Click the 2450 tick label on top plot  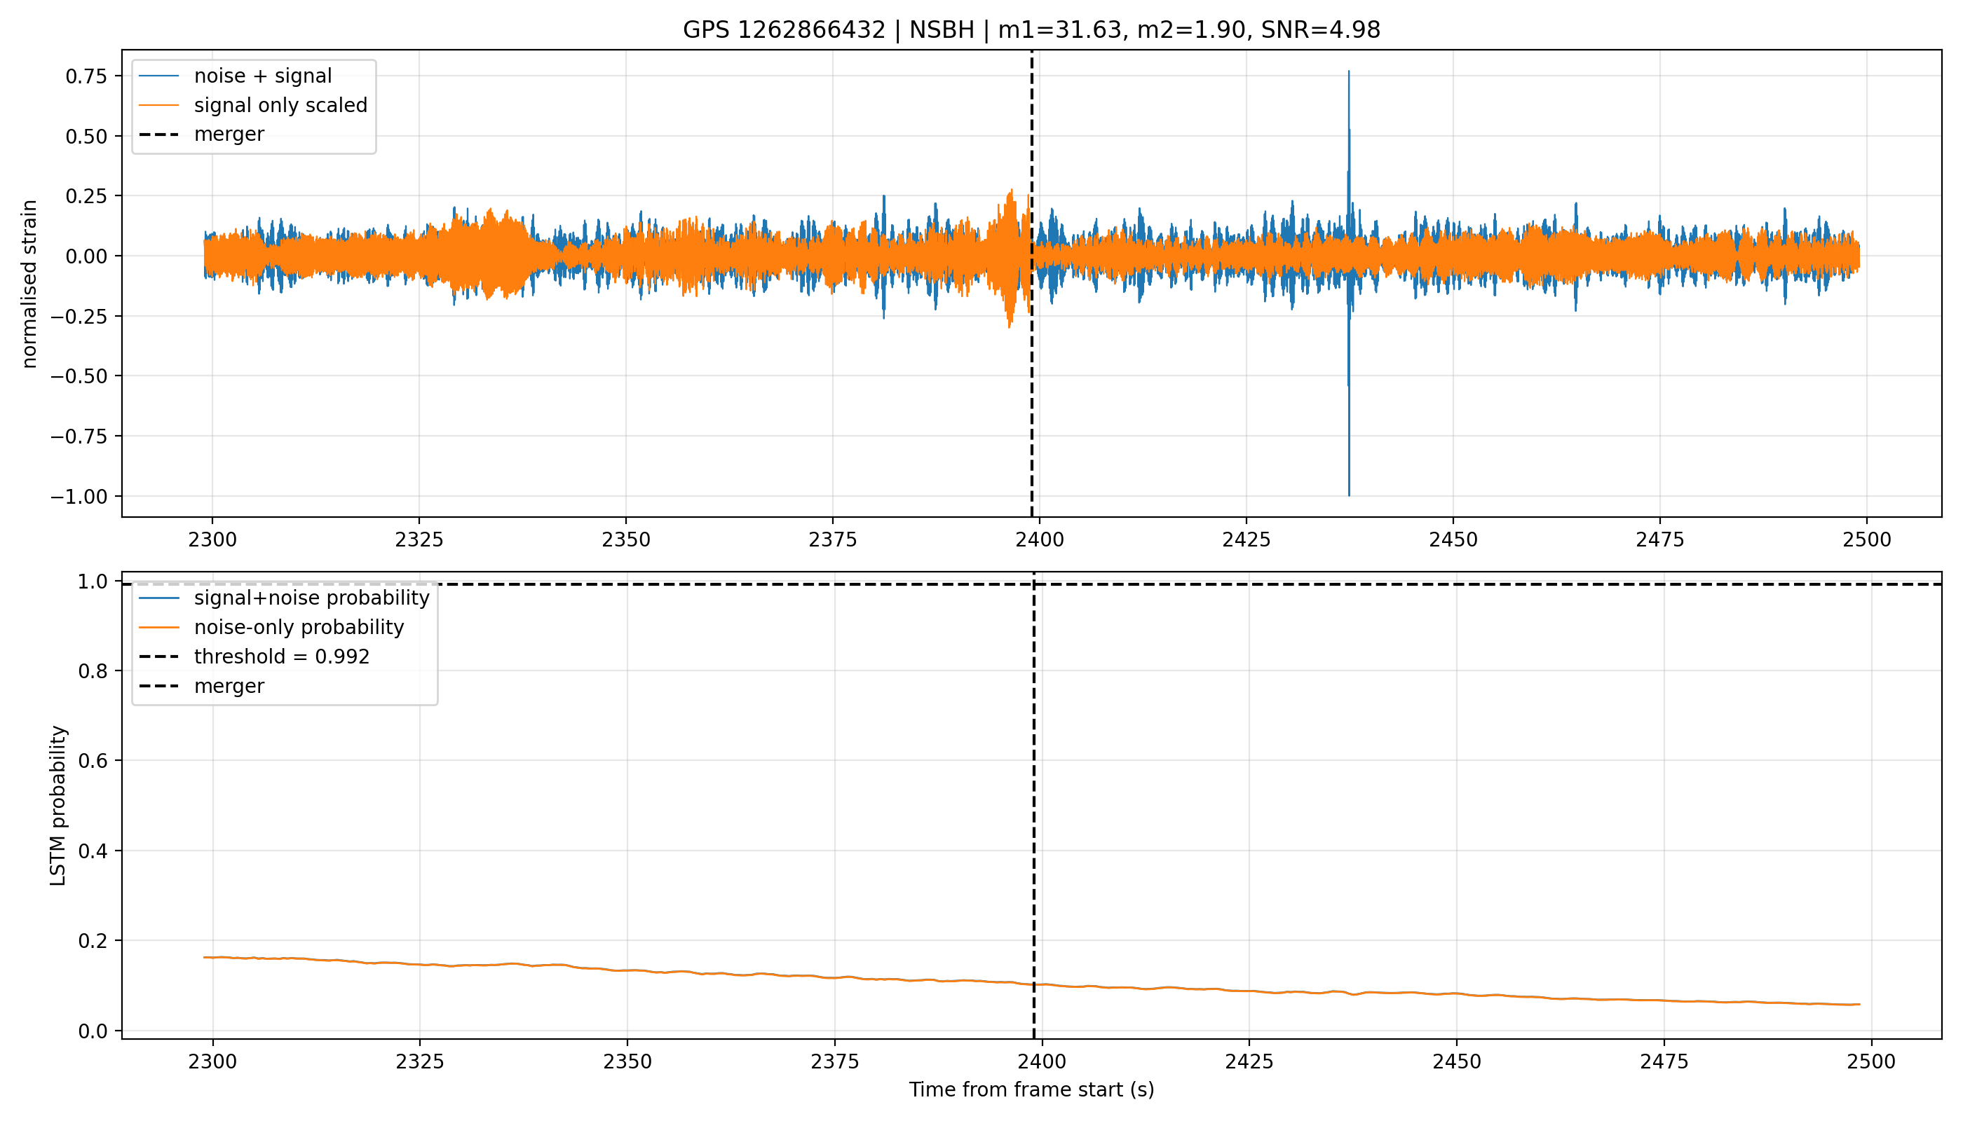coord(1453,539)
